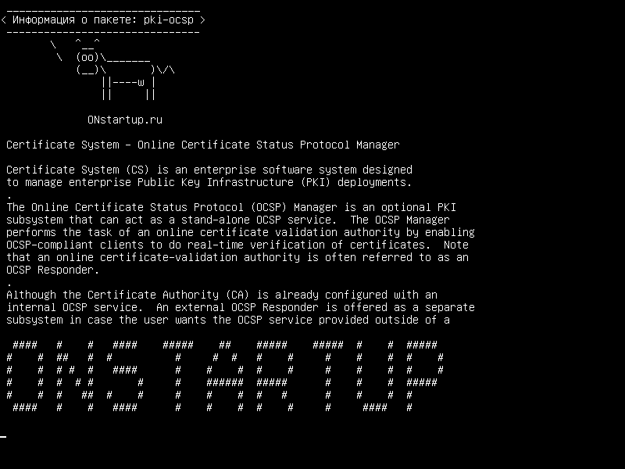The width and height of the screenshot is (625, 469).
Task: Select the line "Certificate System – Online Certificate Status Protocol Manager"
Action: click(x=203, y=145)
